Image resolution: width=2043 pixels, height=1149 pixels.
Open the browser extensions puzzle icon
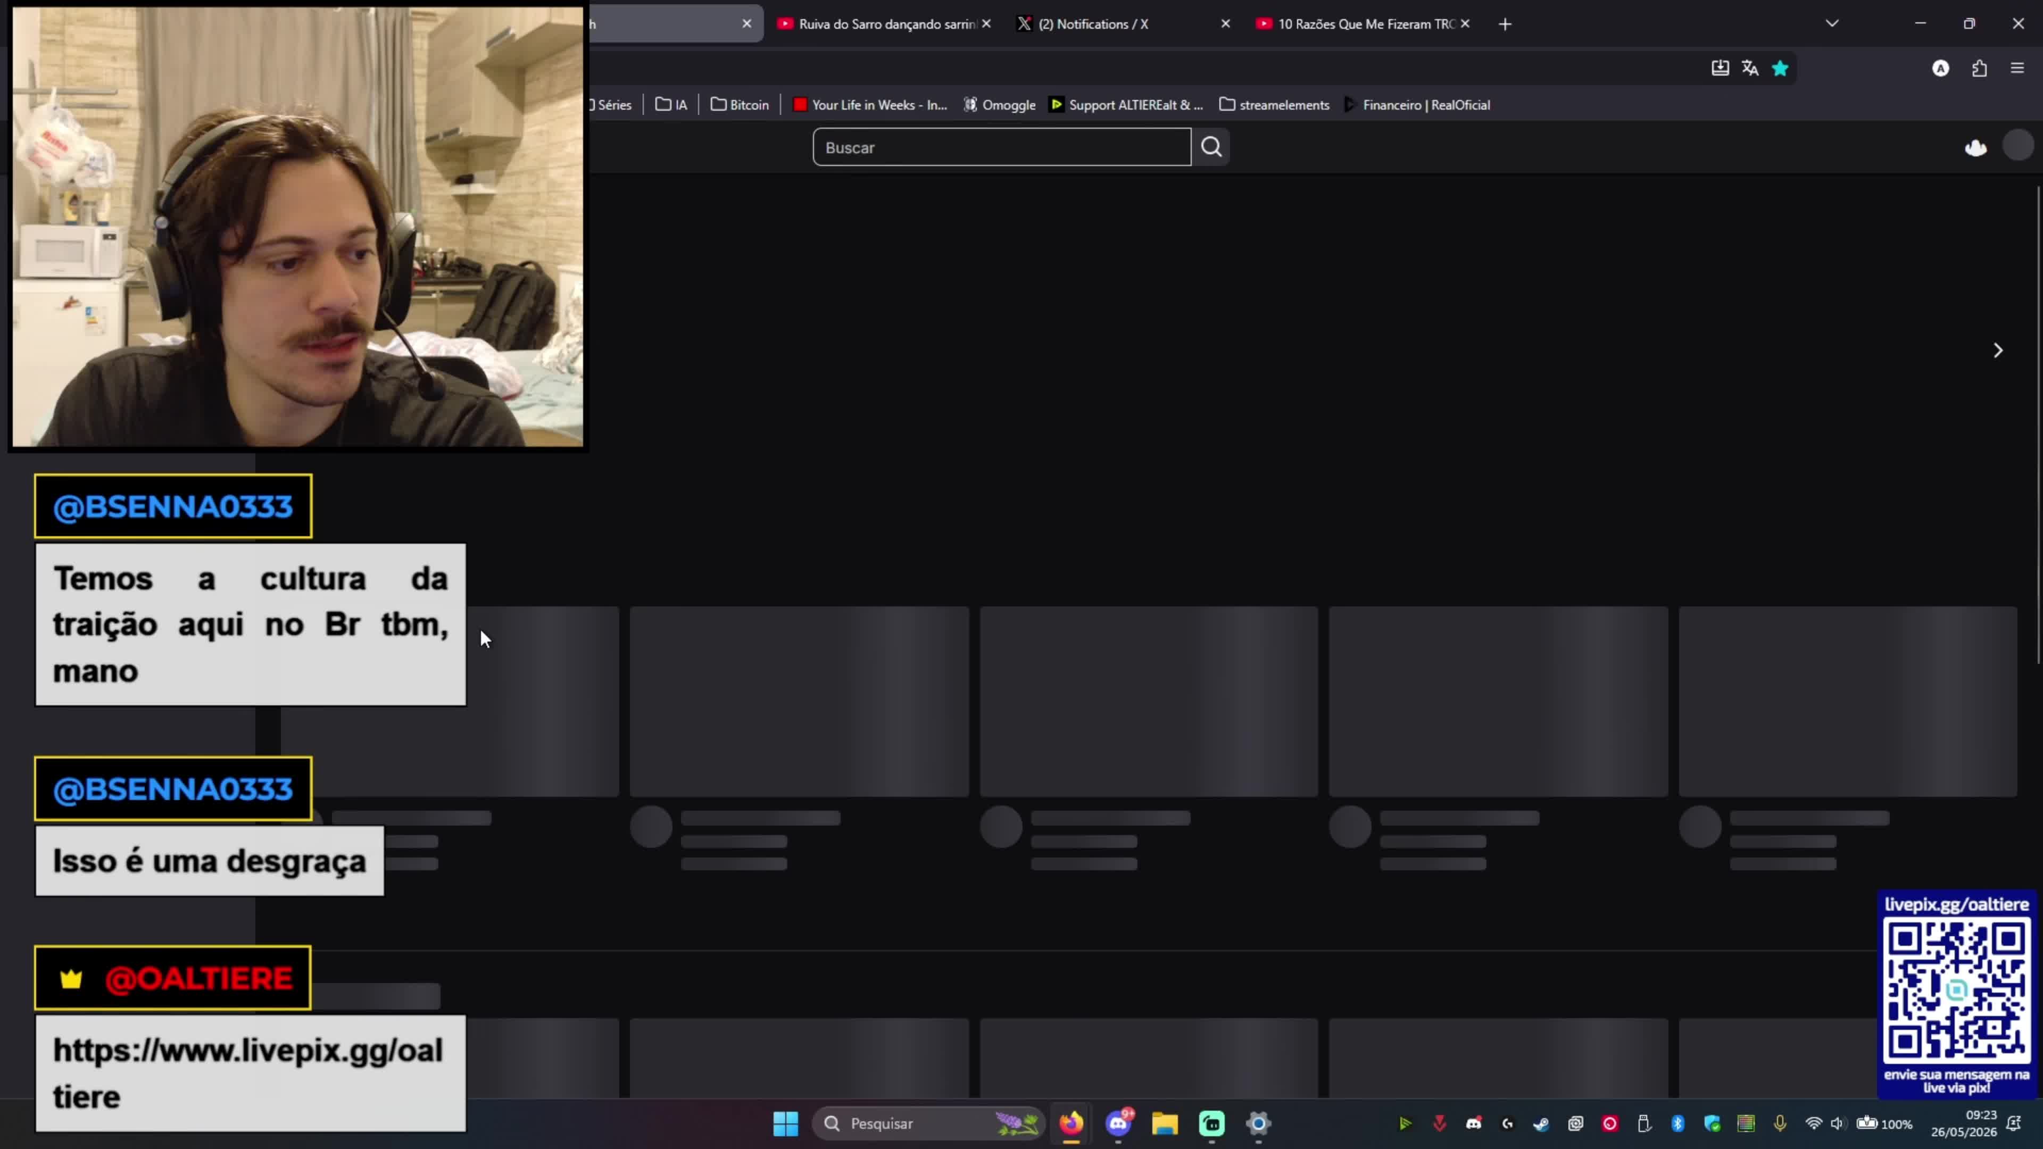coord(1979,68)
